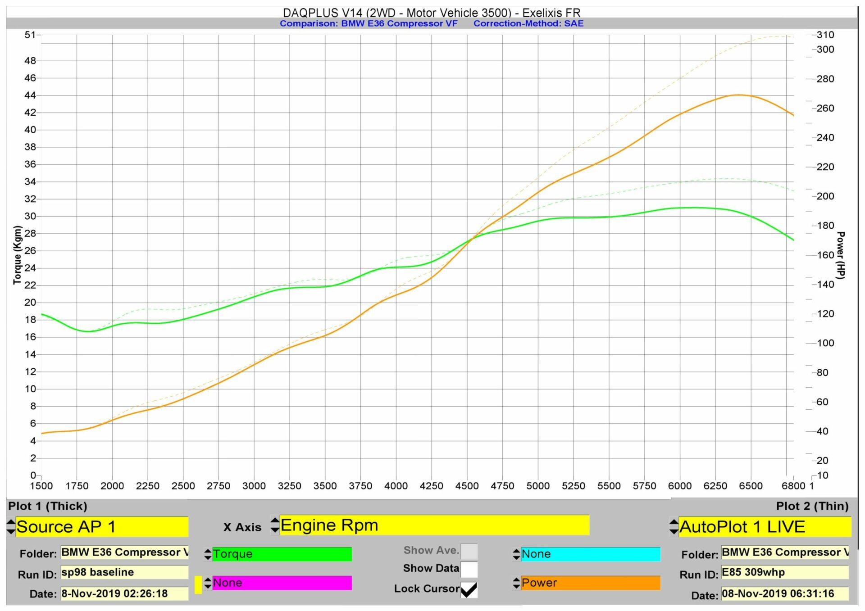Click the Plot 1 Folder field
Screen dimensions: 865x611
coord(124,552)
